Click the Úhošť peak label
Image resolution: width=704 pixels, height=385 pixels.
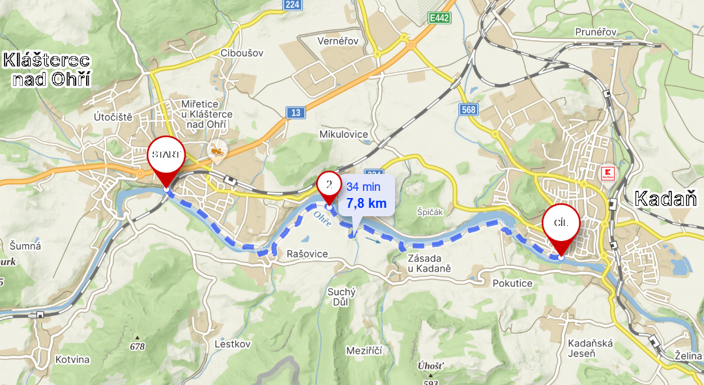click(x=430, y=366)
